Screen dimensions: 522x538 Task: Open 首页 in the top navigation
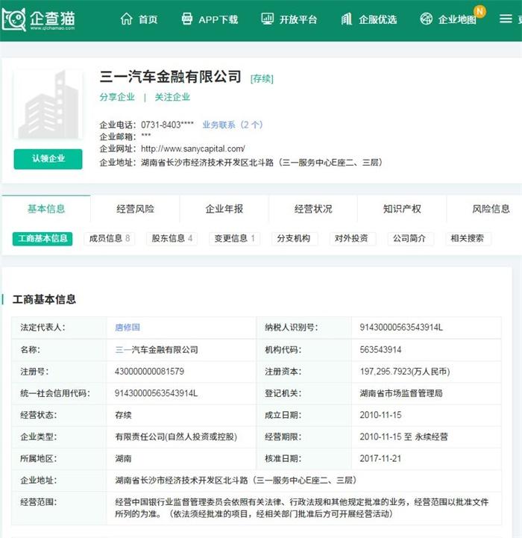tap(148, 19)
